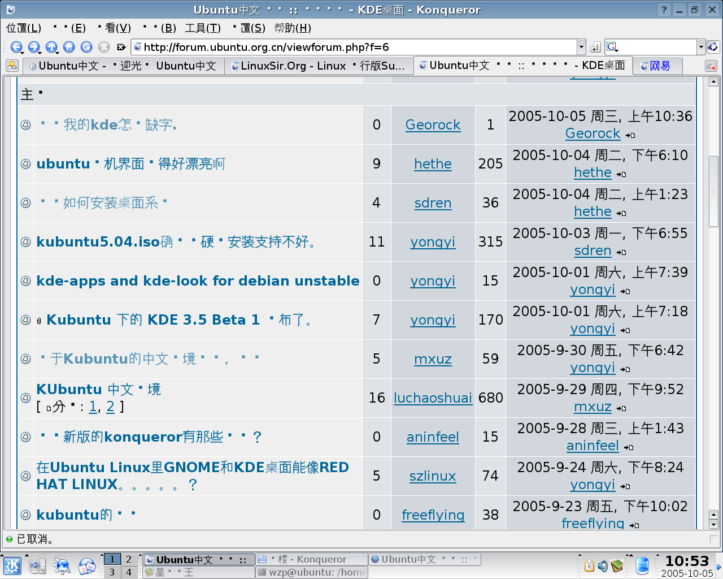
Task: Click the 10:53 clock in panel
Action: [687, 561]
